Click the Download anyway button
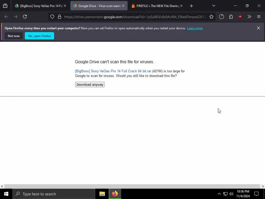Viewport: 265px width, 199px height. click(90, 85)
